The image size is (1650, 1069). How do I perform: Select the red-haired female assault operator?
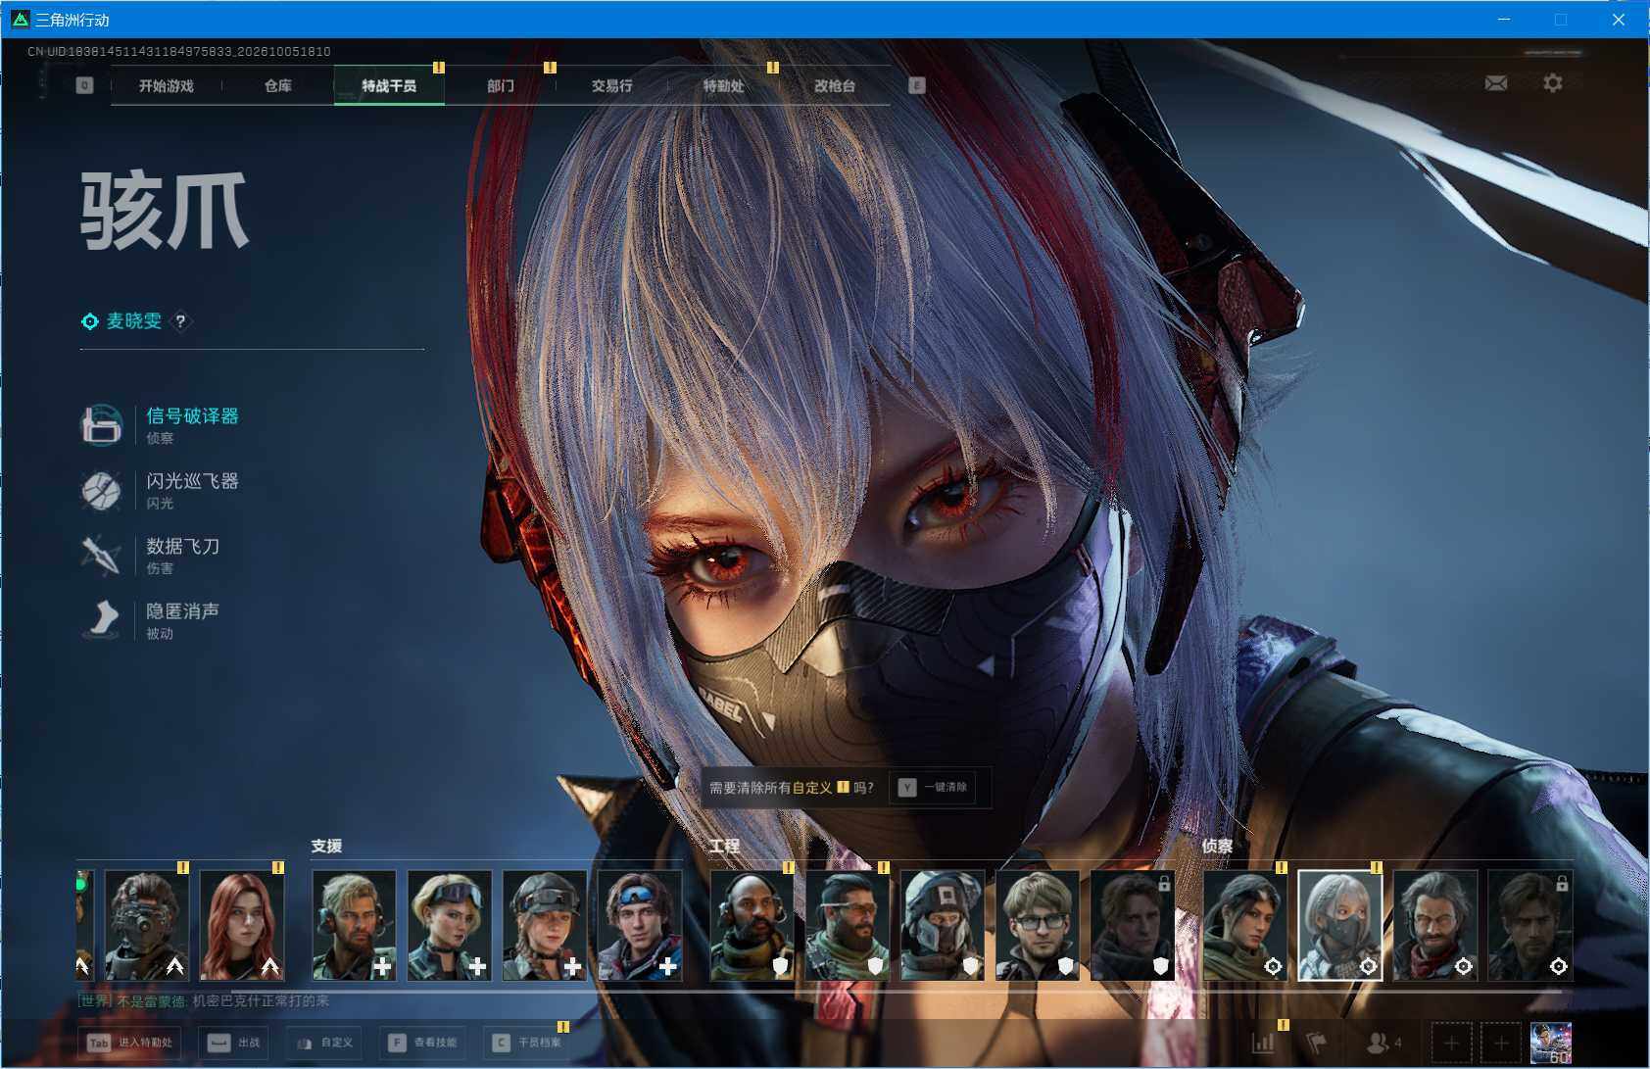[x=242, y=925]
